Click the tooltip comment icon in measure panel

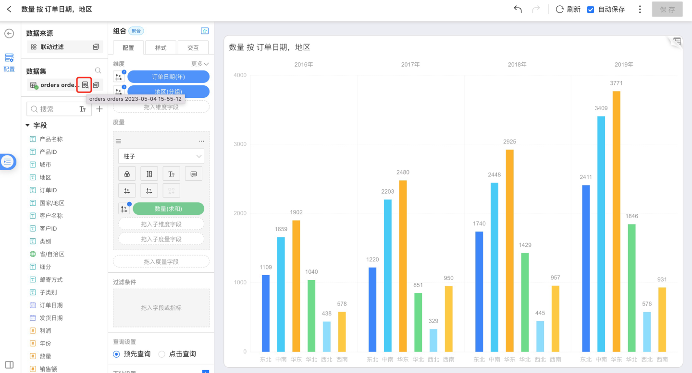point(194,174)
